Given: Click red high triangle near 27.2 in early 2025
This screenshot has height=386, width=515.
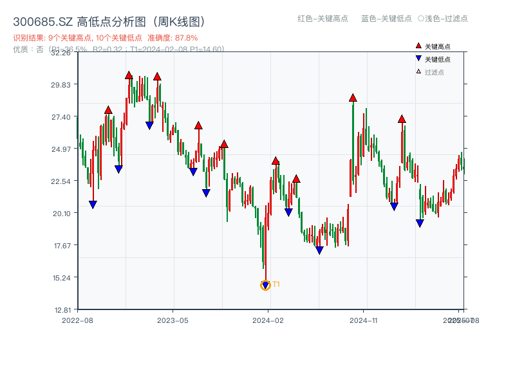Looking at the screenshot, I should click(402, 119).
